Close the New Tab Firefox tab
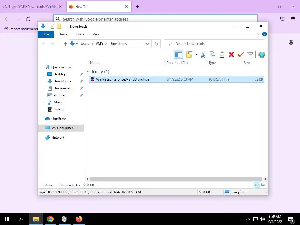This screenshot has height=225, width=300. pyautogui.click(x=127, y=6)
